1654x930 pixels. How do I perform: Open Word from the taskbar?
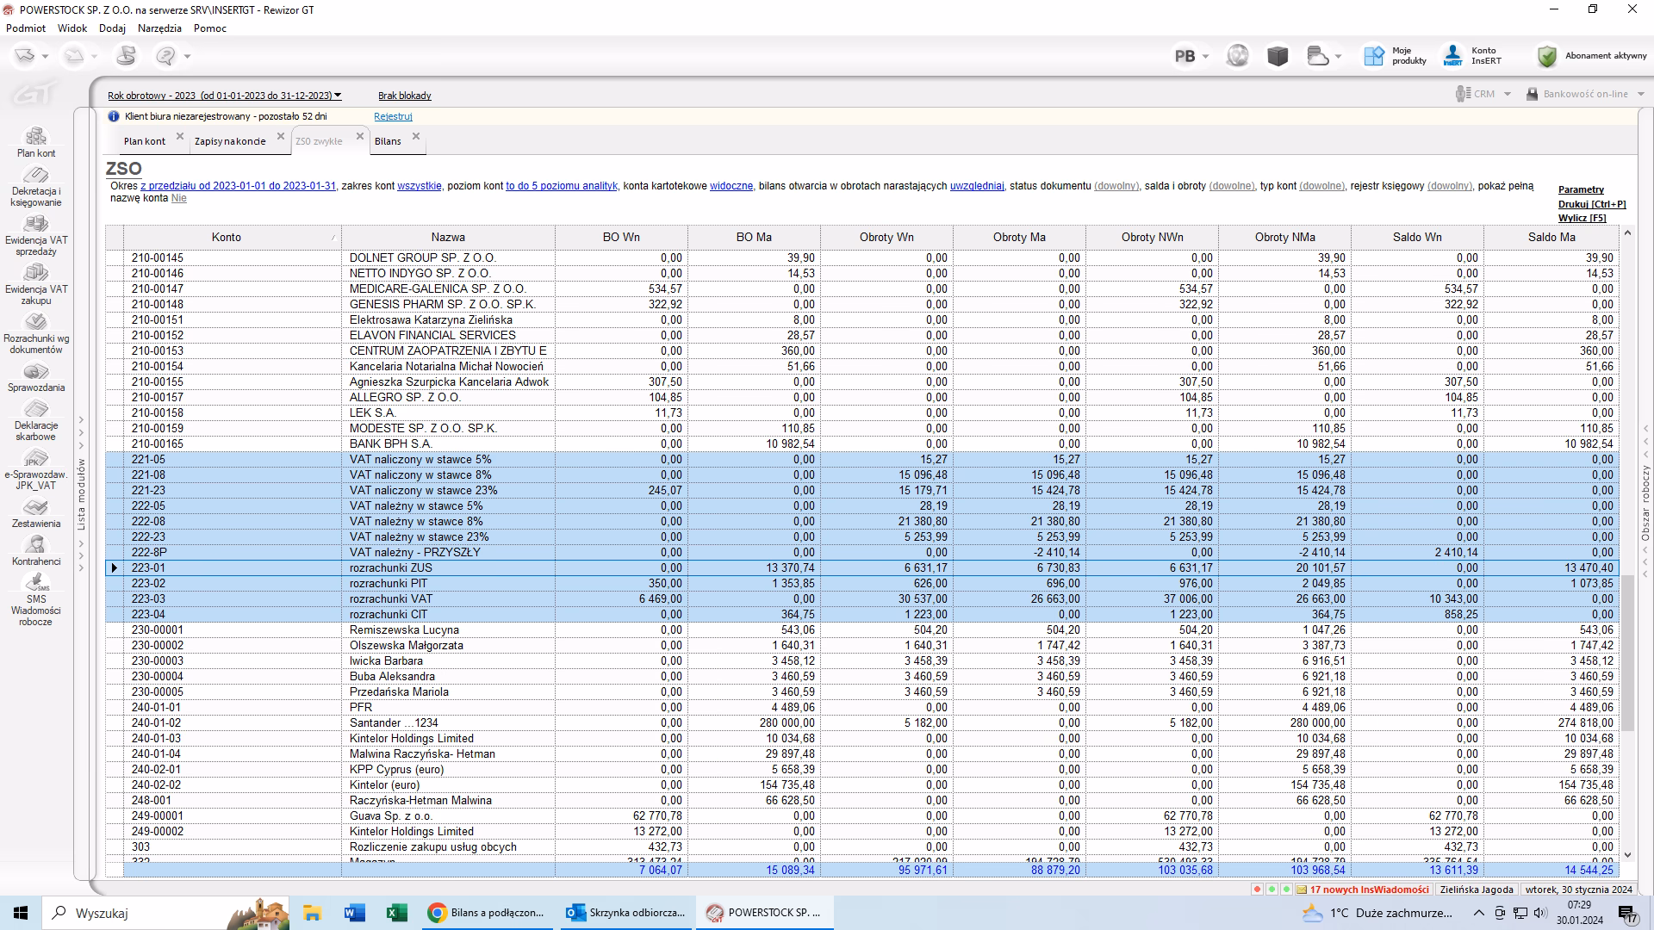point(354,913)
